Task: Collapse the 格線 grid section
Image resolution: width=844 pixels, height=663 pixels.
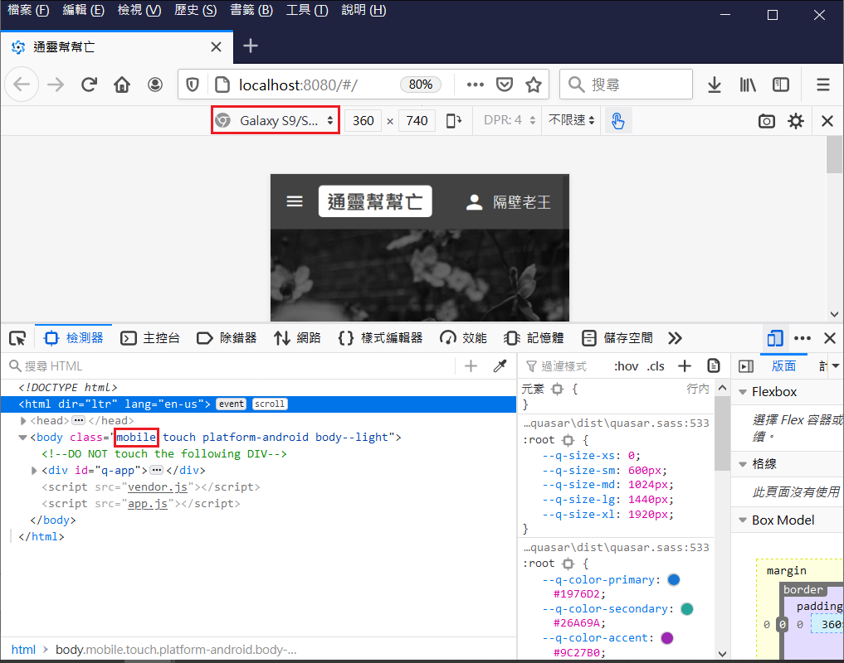Action: point(743,464)
